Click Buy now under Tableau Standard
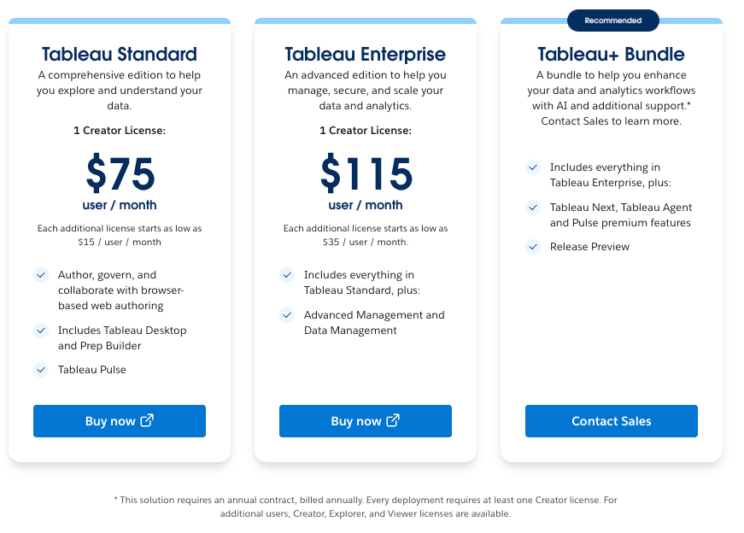The image size is (744, 533). point(120,421)
